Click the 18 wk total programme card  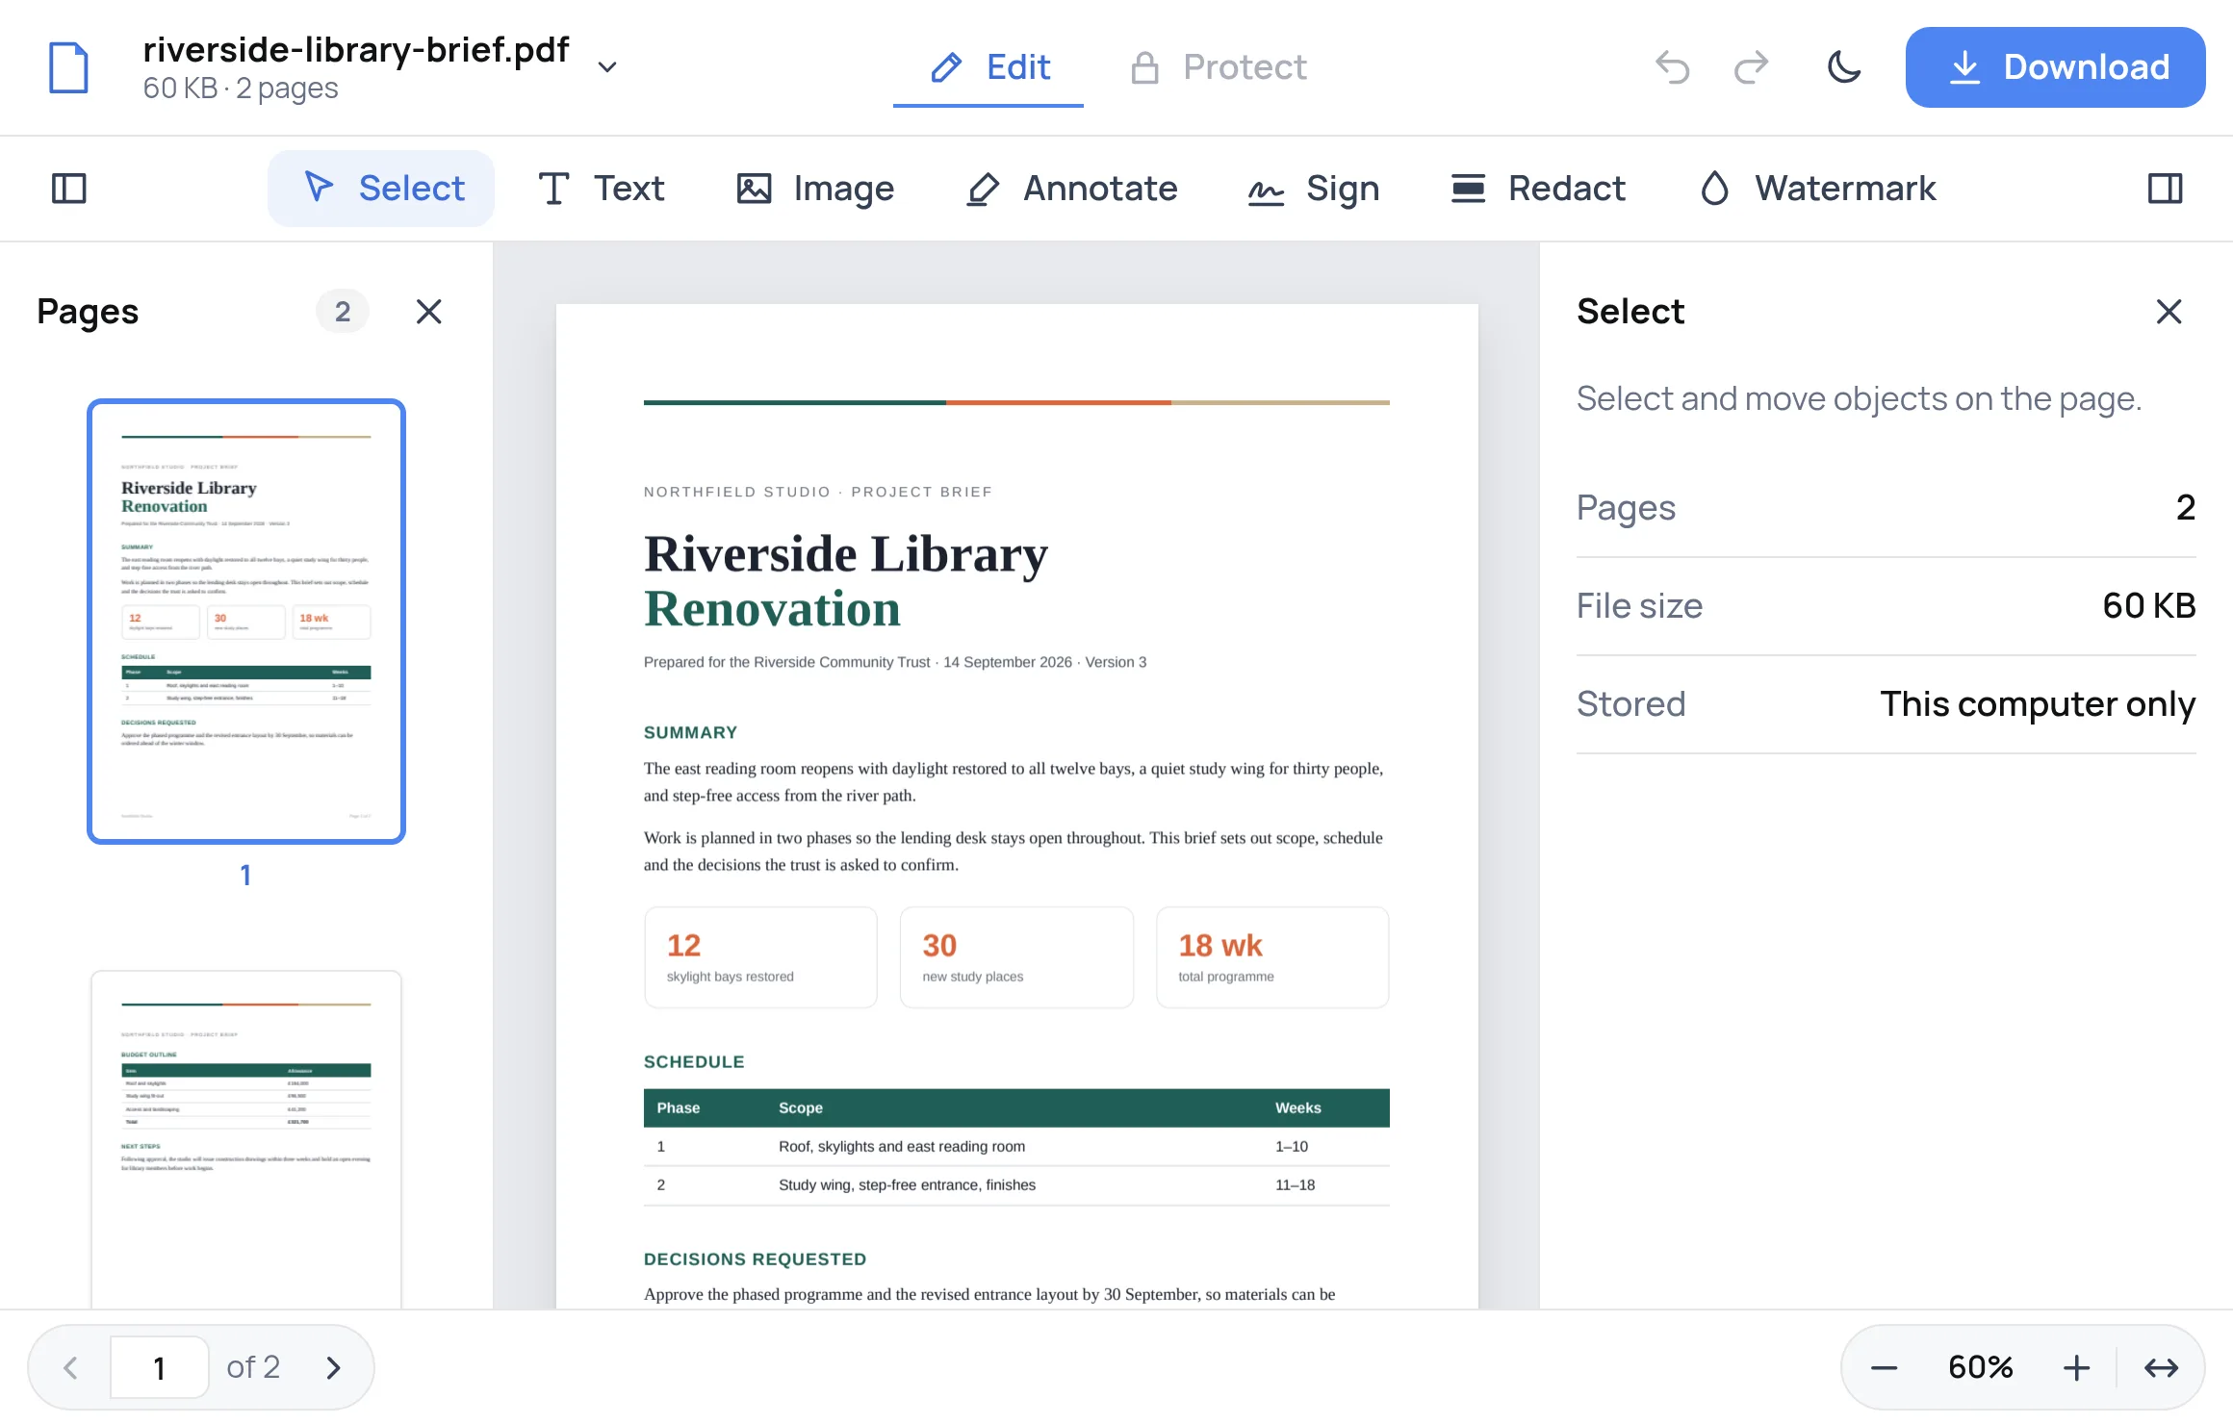[1272, 957]
